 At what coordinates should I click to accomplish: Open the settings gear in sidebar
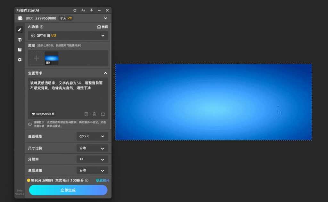[20, 60]
